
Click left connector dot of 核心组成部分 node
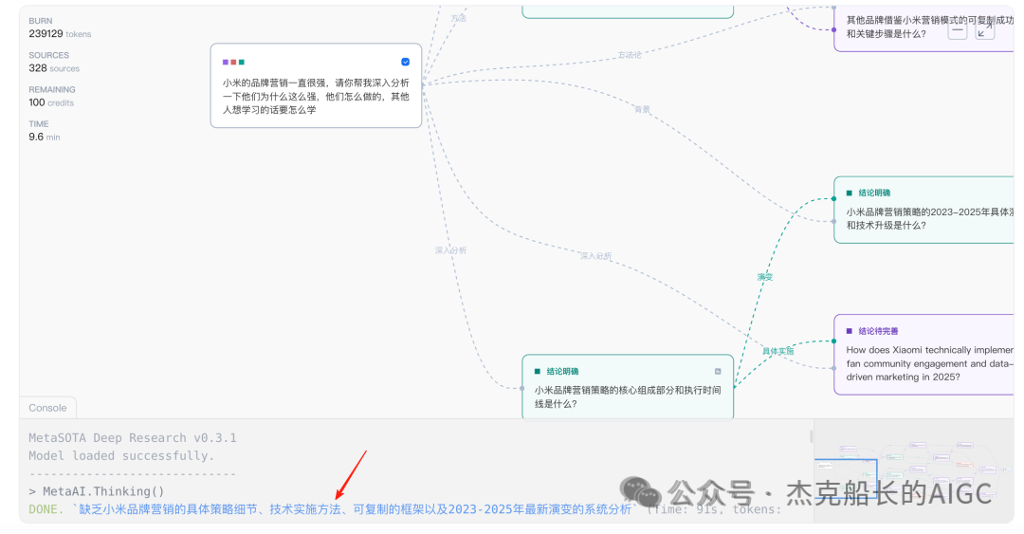click(521, 388)
